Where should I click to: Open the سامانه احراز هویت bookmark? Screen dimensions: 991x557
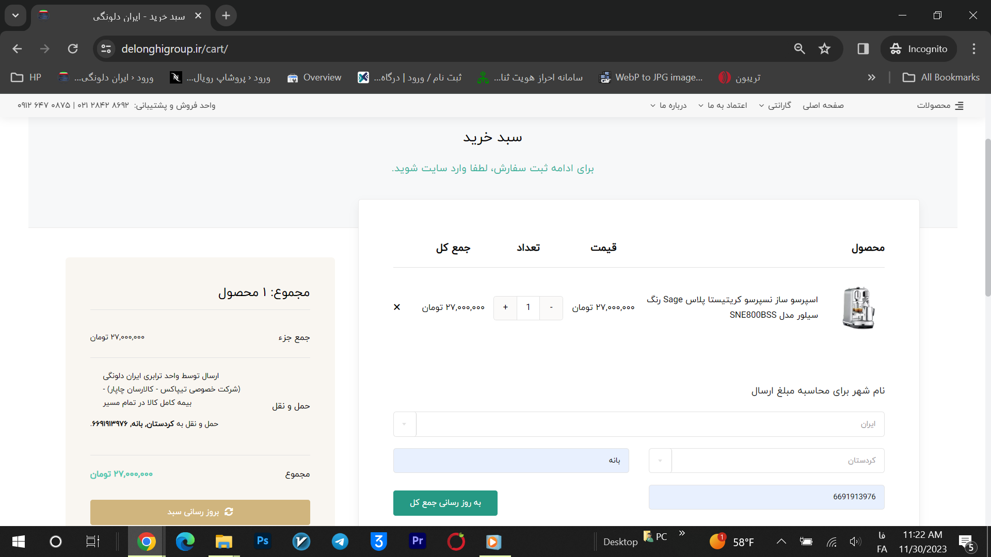[530, 77]
